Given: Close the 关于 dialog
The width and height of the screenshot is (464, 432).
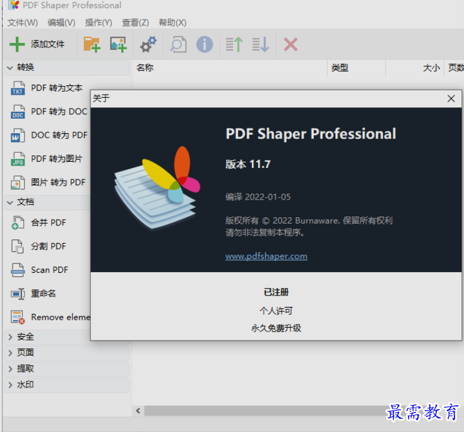Looking at the screenshot, I should pos(451,99).
